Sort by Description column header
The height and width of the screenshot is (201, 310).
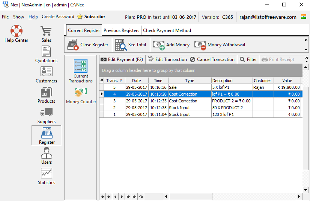232,81
